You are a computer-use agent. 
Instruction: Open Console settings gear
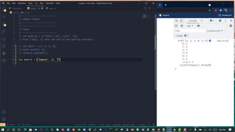tap(231, 26)
